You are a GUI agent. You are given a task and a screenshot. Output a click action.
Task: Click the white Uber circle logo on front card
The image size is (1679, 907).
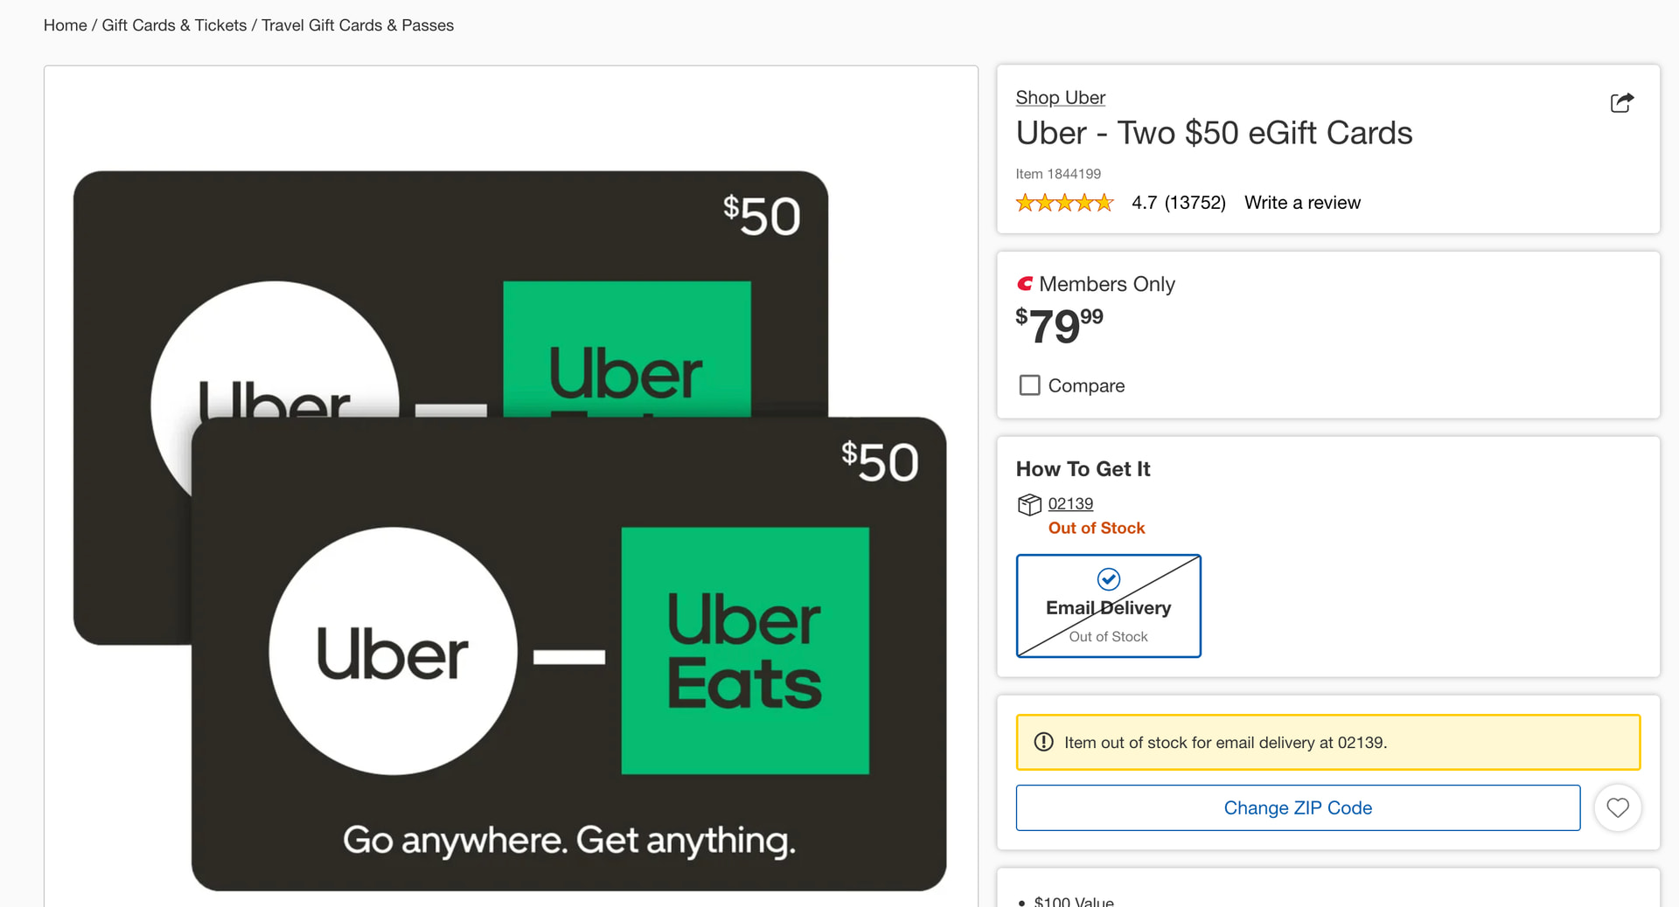tap(393, 651)
